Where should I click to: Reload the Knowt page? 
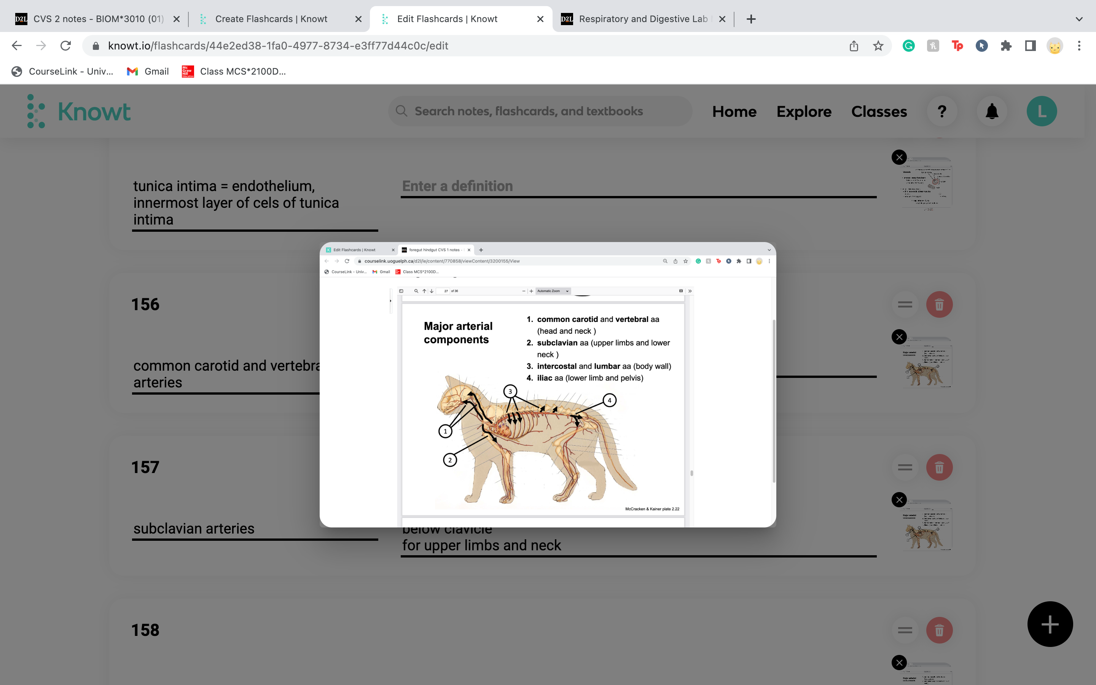(x=66, y=46)
